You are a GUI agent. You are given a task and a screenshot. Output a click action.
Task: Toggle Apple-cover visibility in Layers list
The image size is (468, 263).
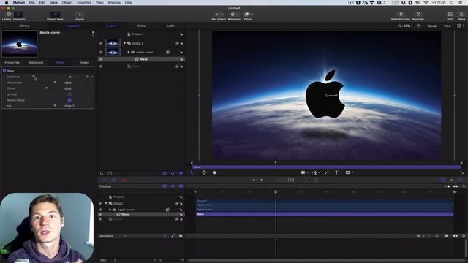click(101, 52)
